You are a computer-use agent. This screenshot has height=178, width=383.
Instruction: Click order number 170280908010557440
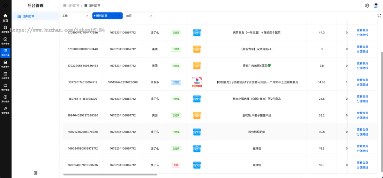click(x=83, y=49)
